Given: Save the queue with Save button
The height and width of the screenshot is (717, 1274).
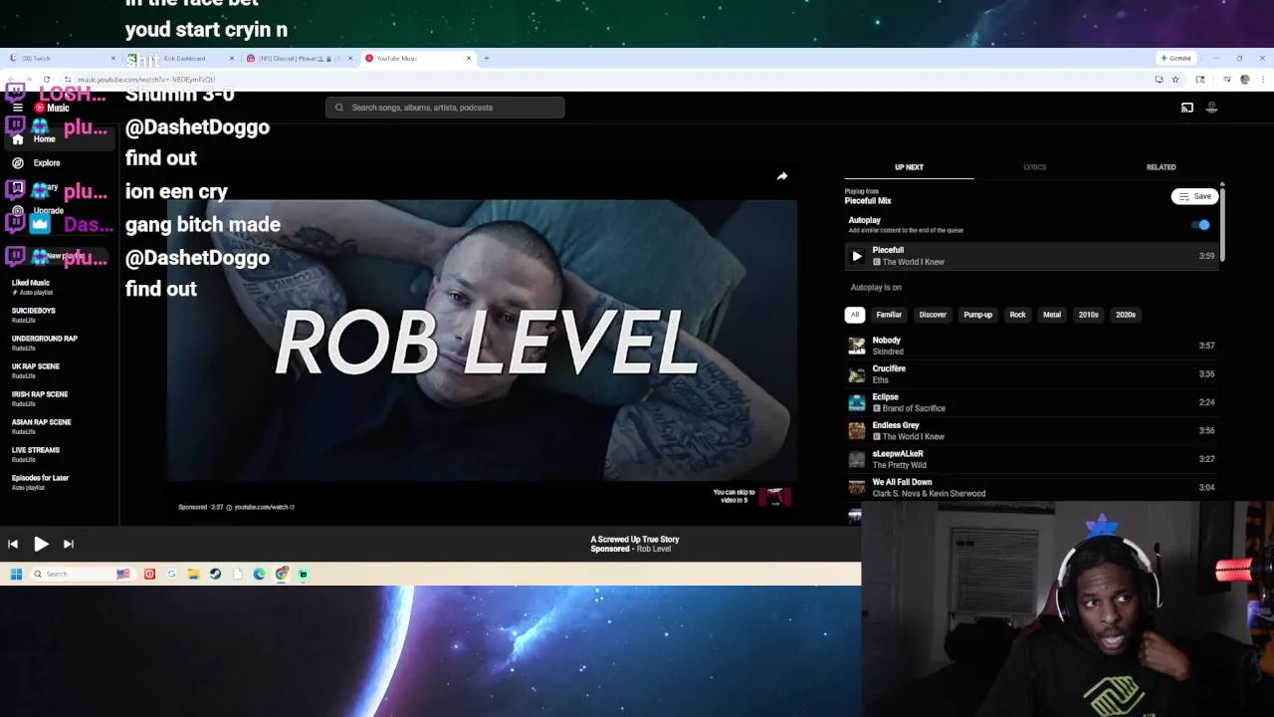Looking at the screenshot, I should click(x=1194, y=196).
